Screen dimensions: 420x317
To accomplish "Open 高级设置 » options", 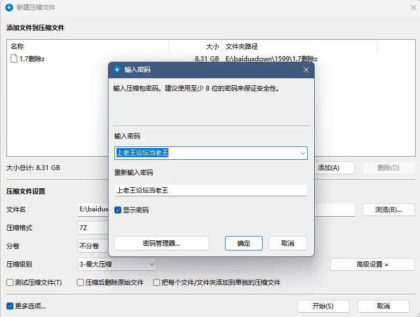I will [x=372, y=264].
